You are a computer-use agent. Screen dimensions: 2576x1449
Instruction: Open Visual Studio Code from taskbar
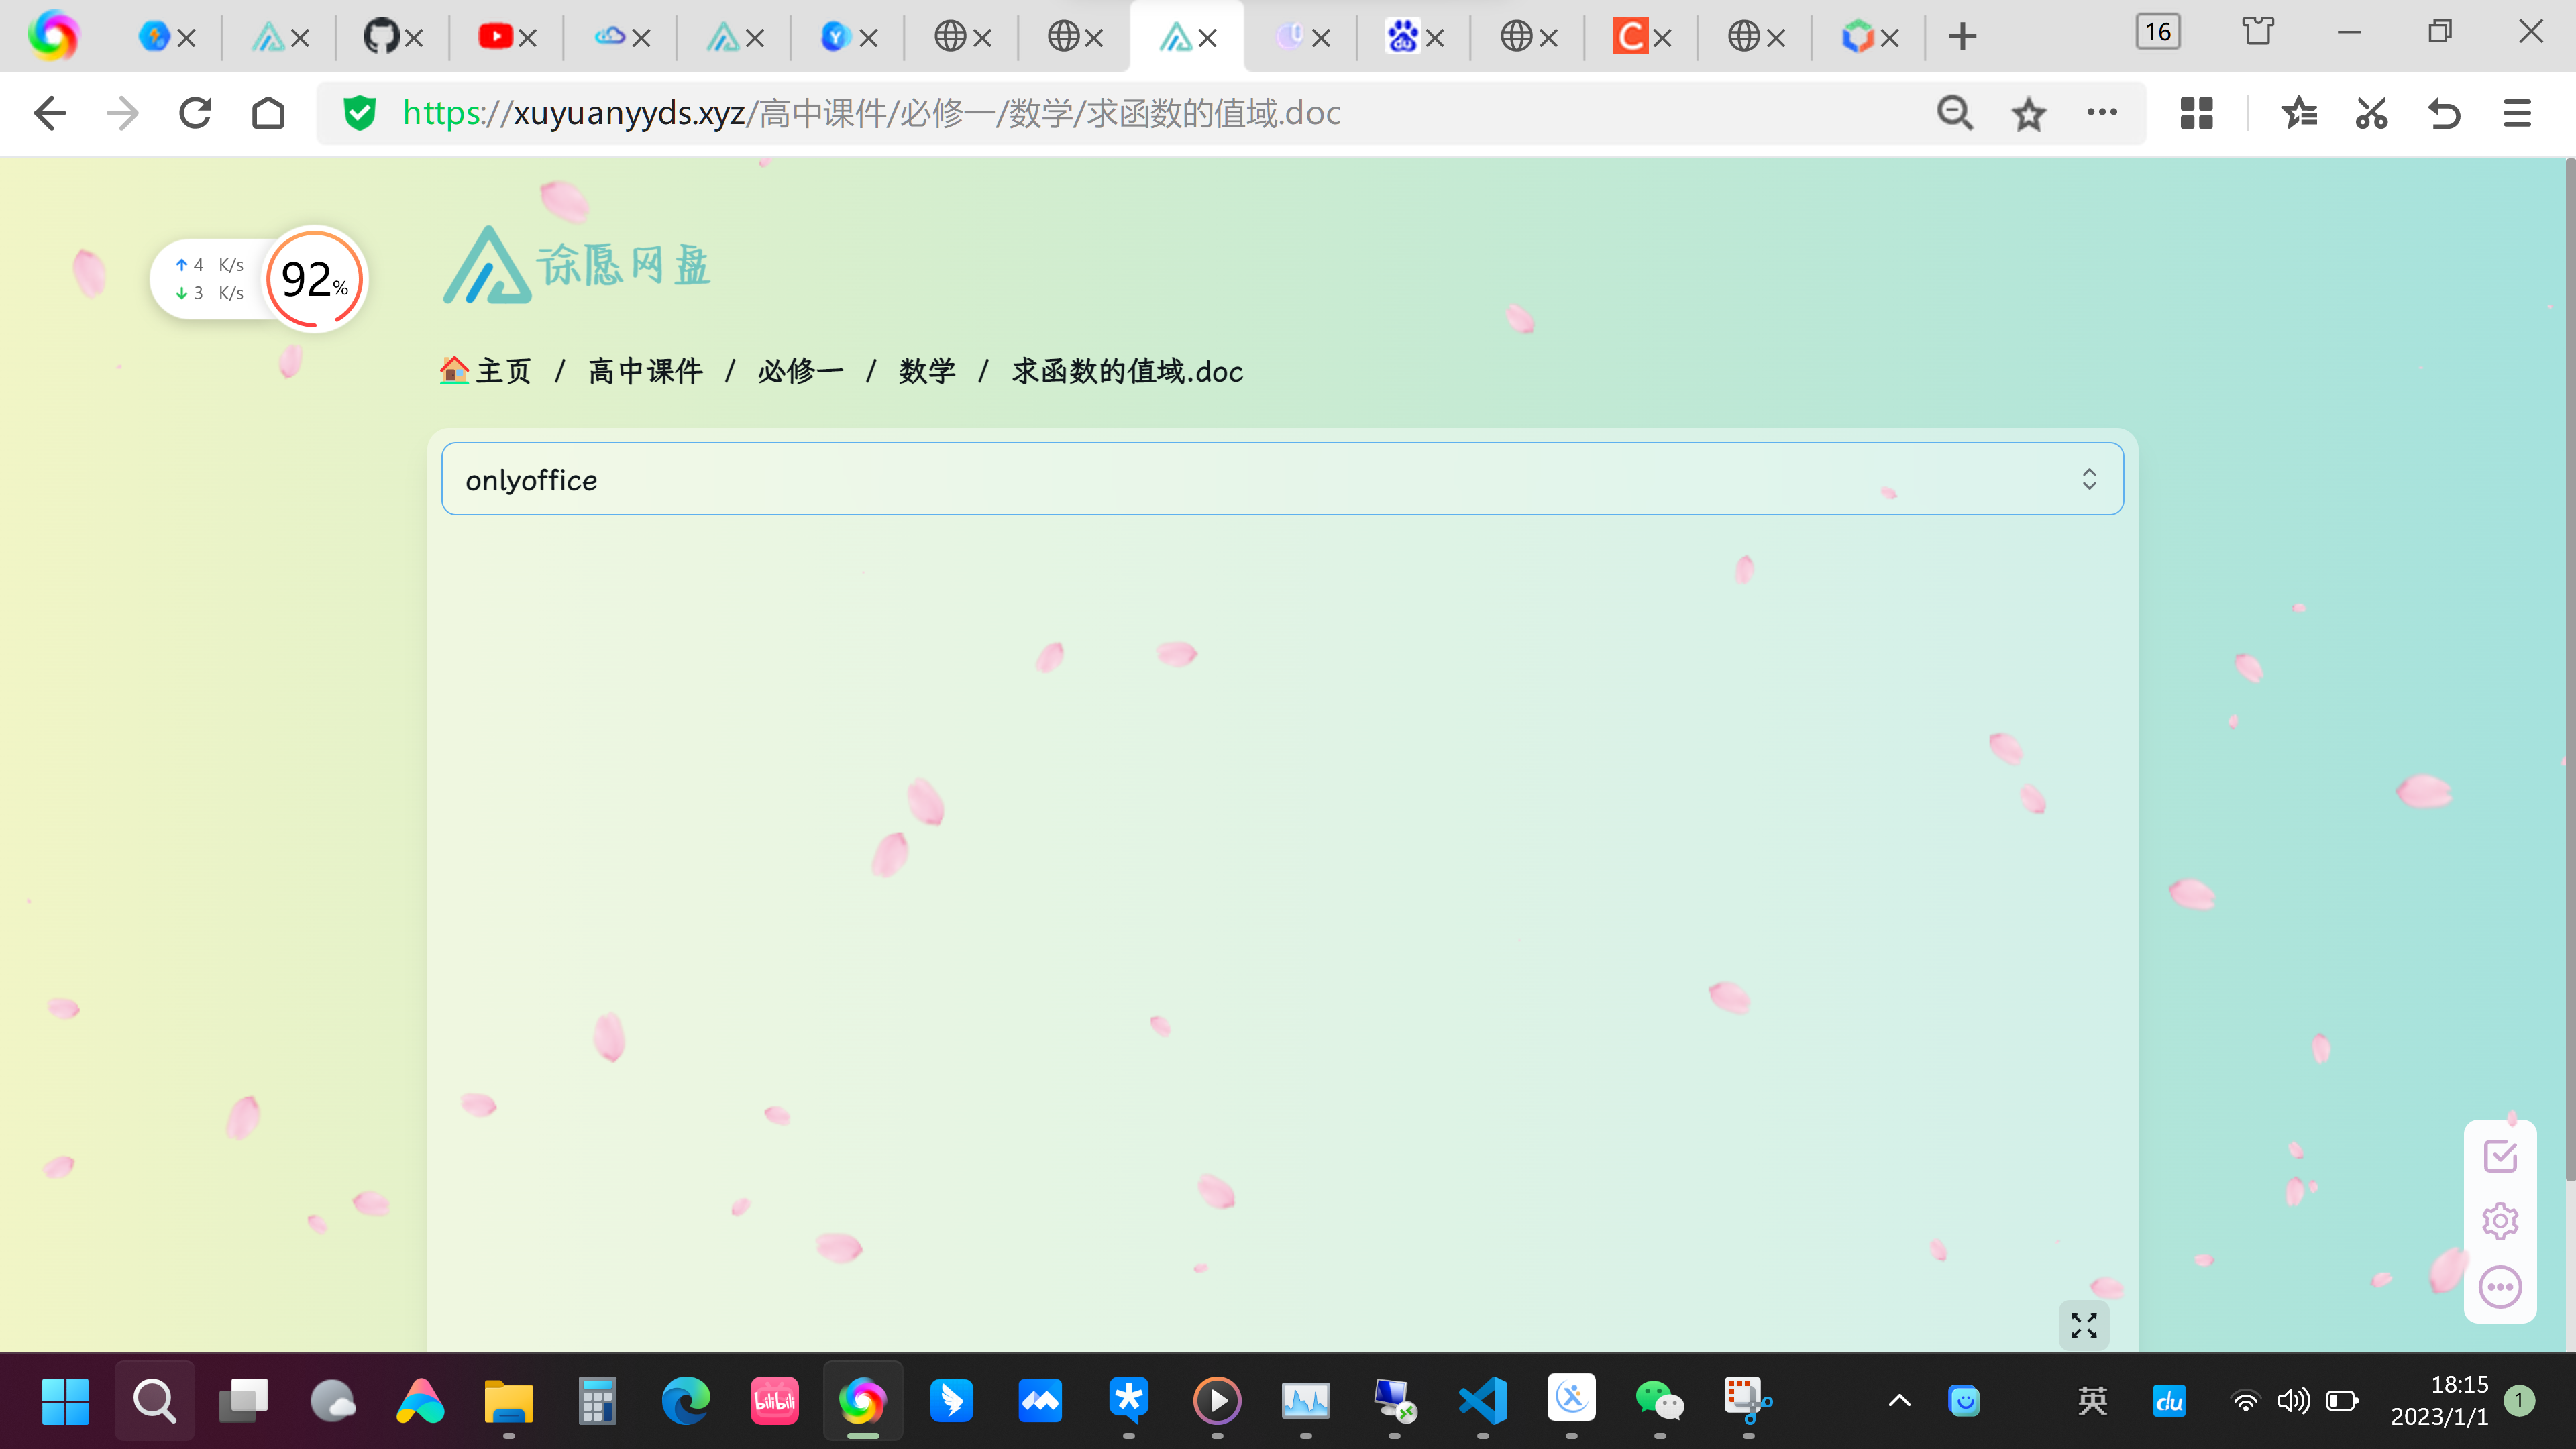[x=1483, y=1401]
